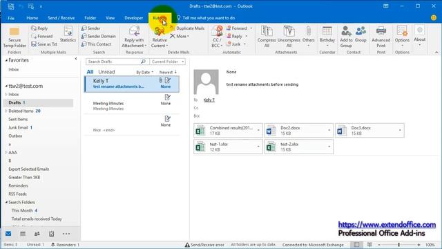The width and height of the screenshot is (442, 249).
Task: Collapse the ribbon with chevron
Action: coord(436,53)
